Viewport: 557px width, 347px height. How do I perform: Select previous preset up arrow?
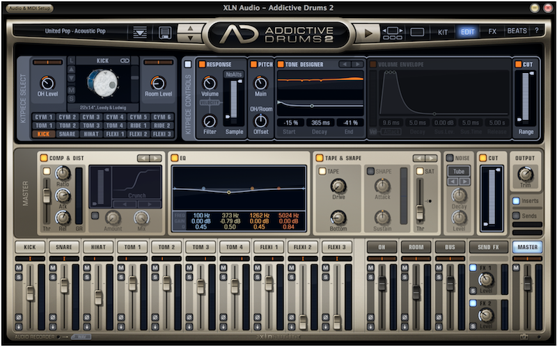[x=190, y=29]
